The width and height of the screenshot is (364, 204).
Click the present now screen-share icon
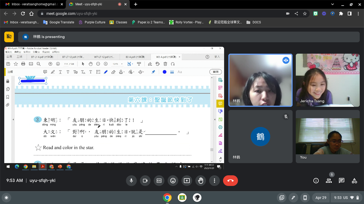pos(187,181)
